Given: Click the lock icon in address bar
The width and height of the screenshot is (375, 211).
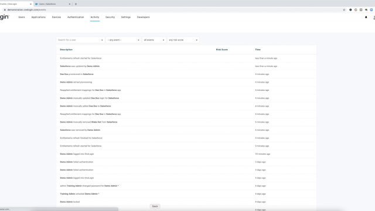Looking at the screenshot, I should point(5,10).
